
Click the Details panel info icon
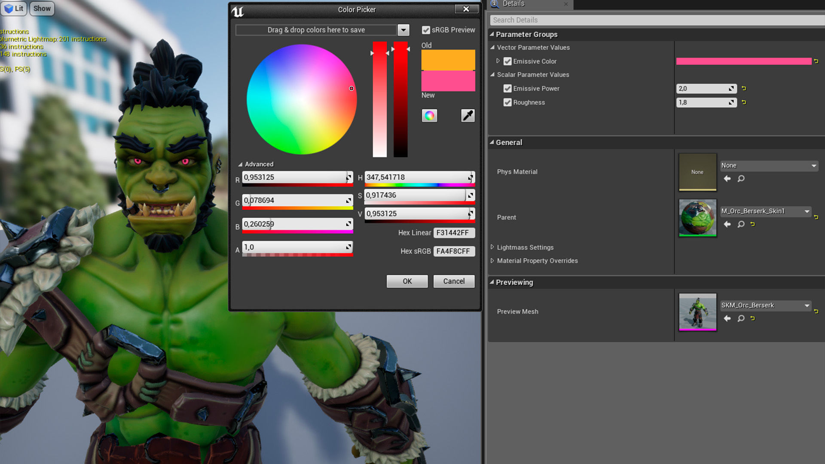(495, 4)
